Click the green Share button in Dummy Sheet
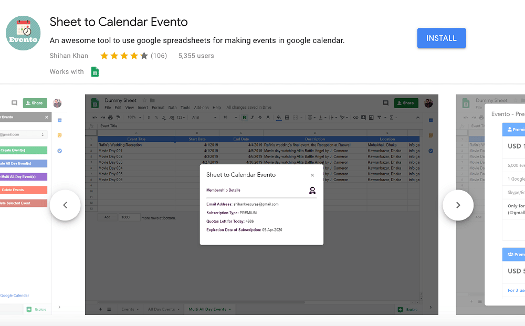 point(406,103)
